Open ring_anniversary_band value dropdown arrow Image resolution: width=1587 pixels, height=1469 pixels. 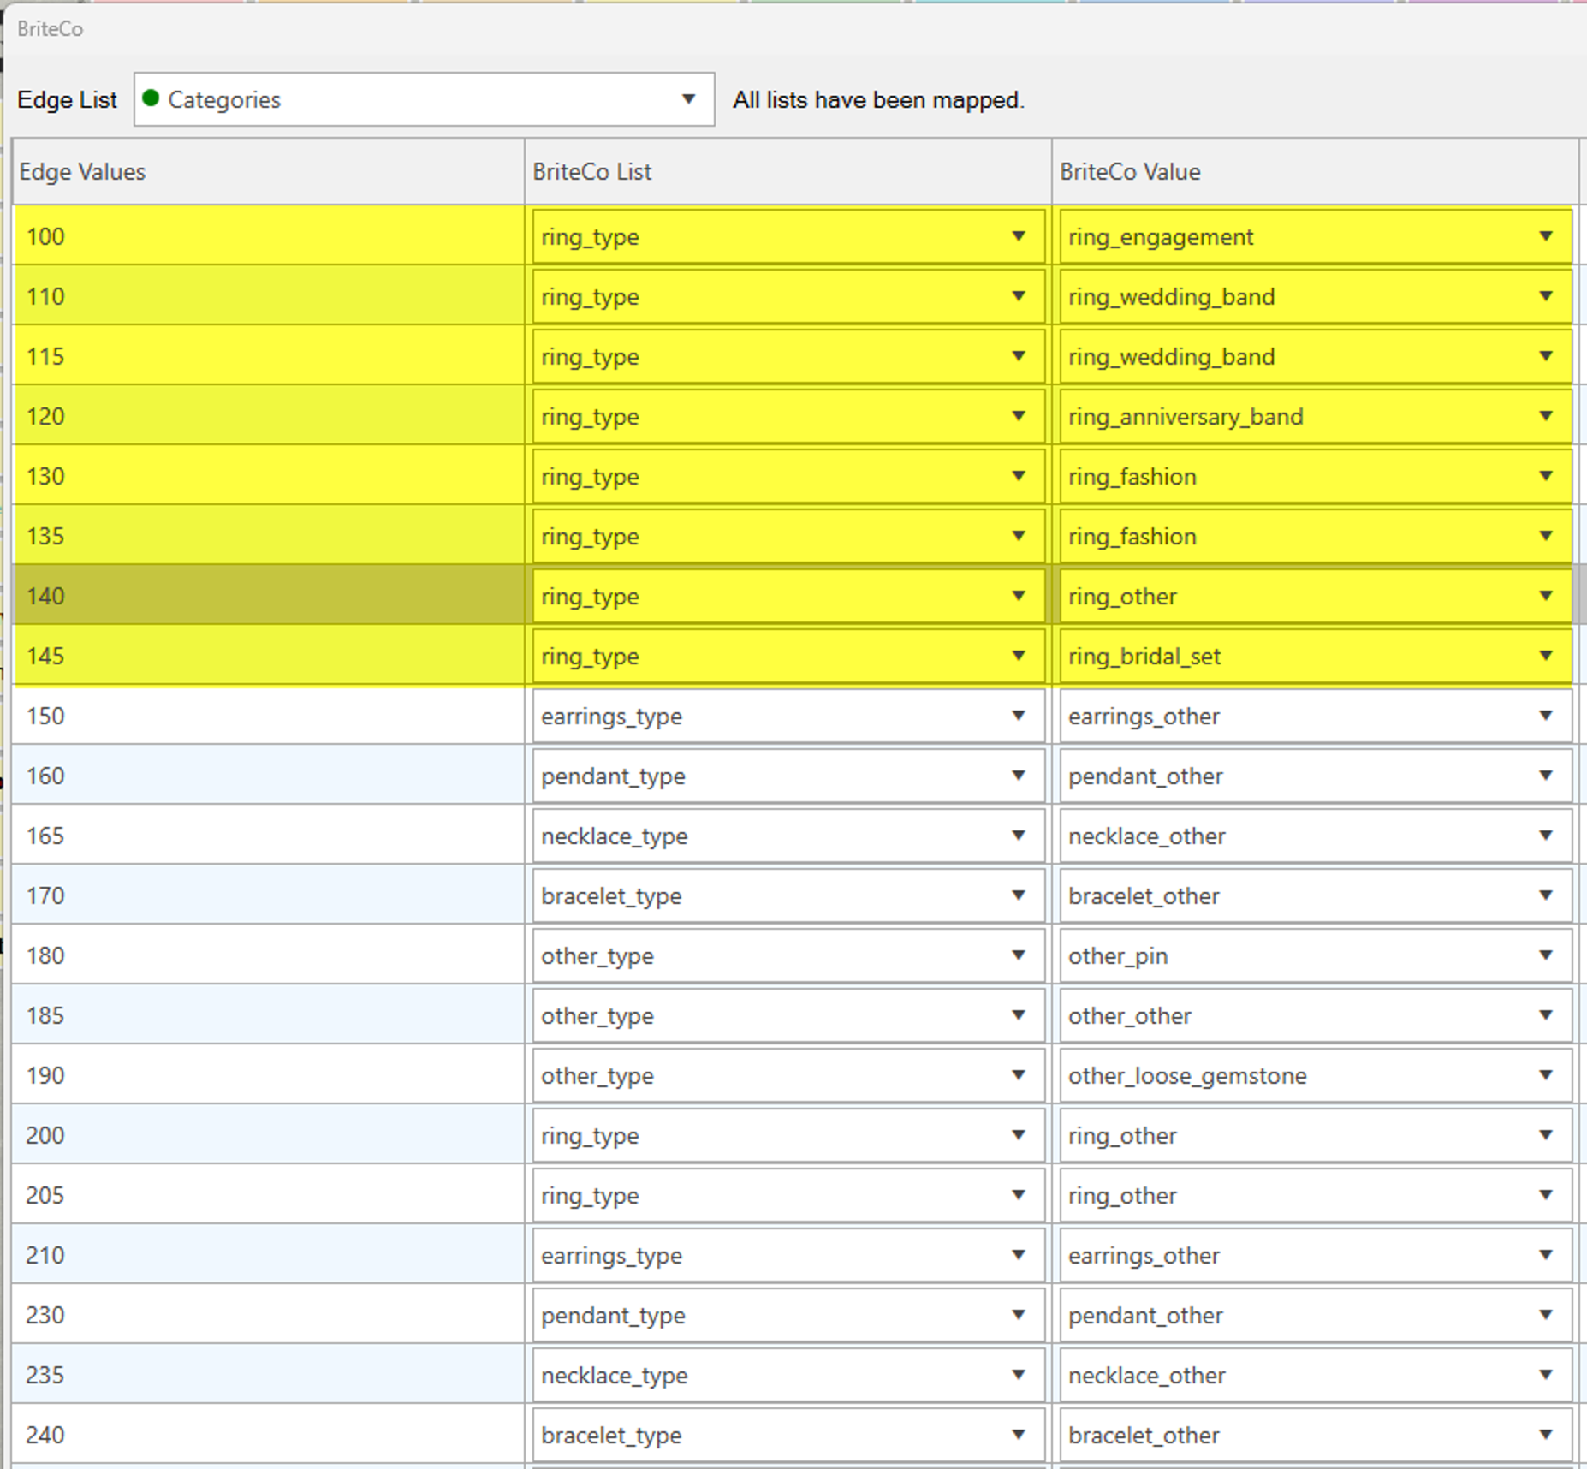[x=1545, y=416]
